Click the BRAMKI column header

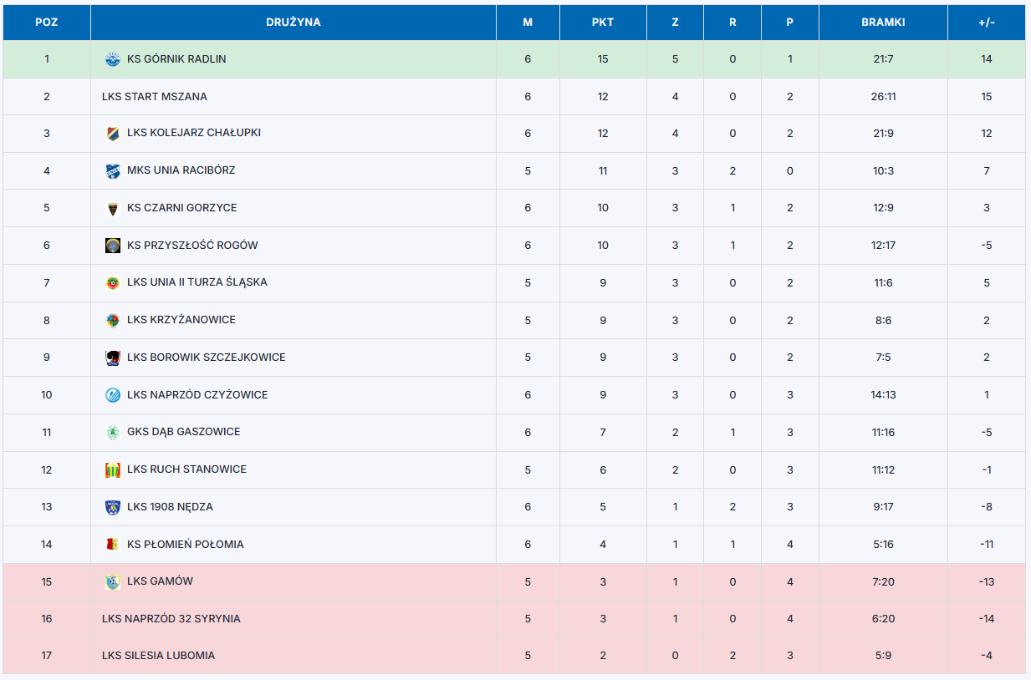click(883, 23)
